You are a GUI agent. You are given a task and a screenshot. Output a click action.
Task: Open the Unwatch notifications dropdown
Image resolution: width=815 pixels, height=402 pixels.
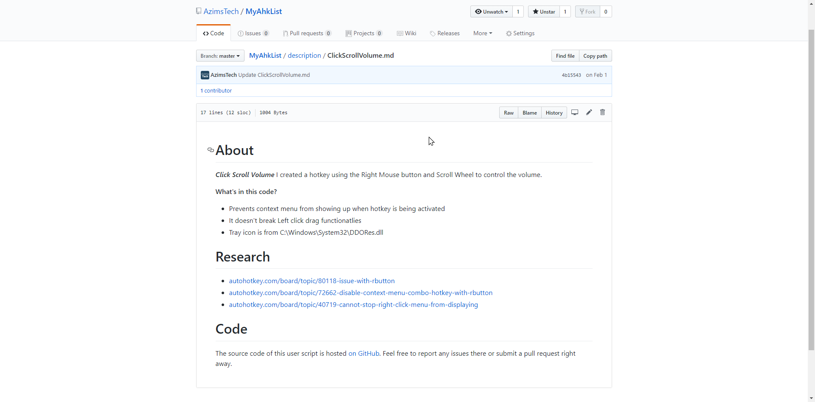492,11
